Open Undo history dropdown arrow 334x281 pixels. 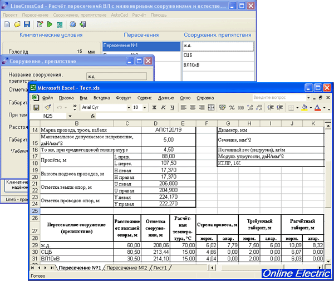(x=66, y=108)
